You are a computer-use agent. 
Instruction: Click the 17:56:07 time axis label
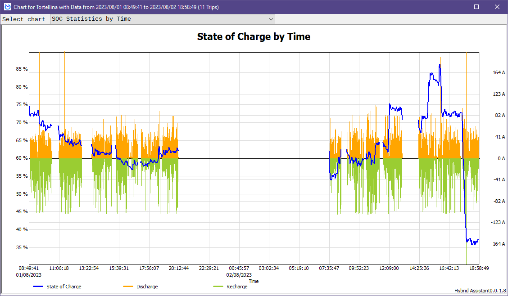(149, 268)
